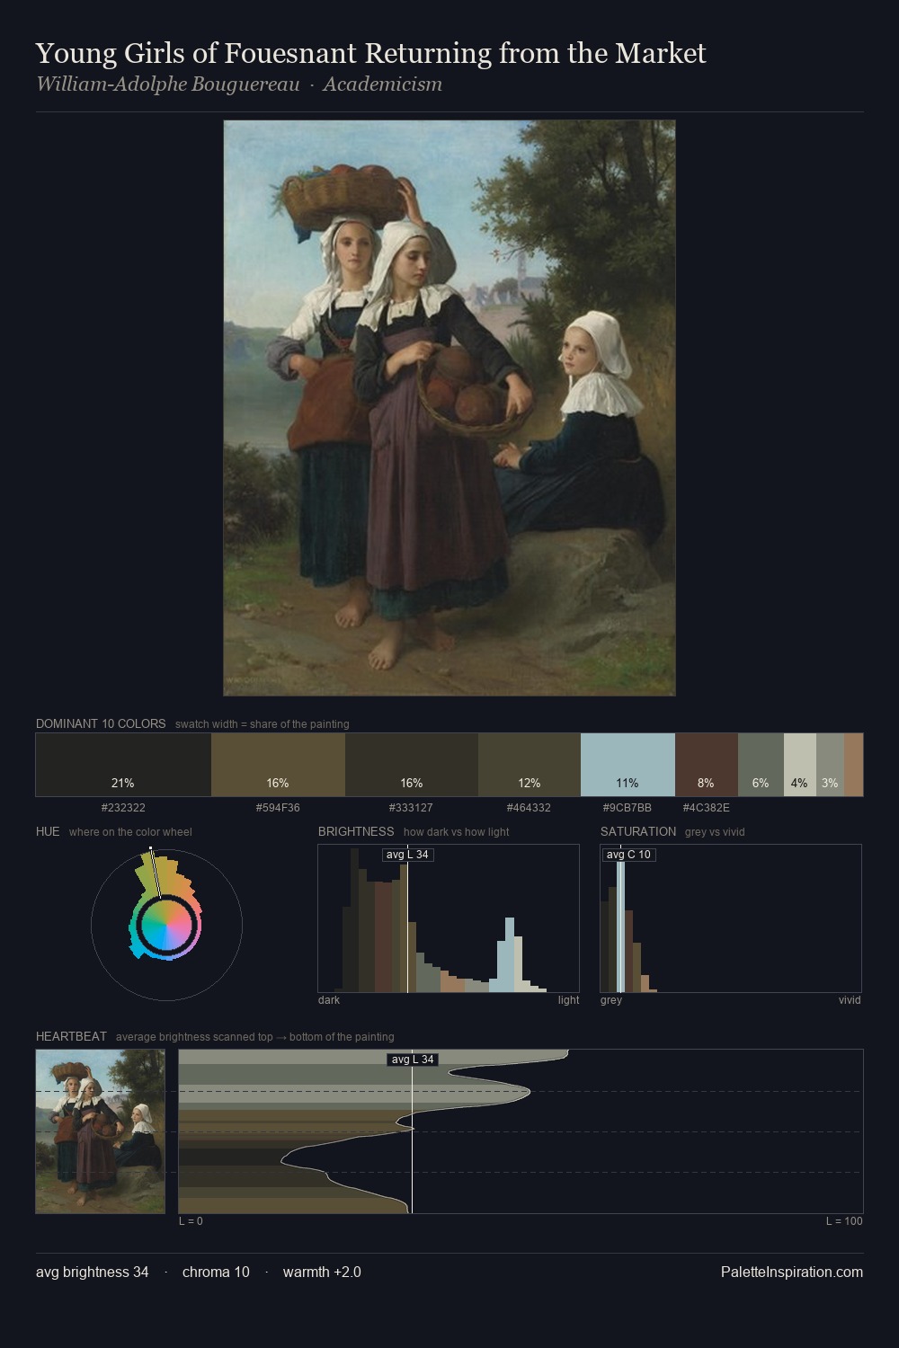Screen dimensions: 899x1348
Task: Click the #232322 dark swatch labeled 21%
Action: coord(123,765)
